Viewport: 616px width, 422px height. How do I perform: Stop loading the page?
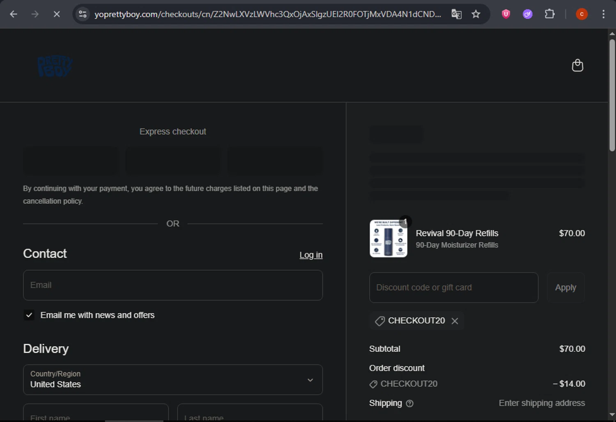pos(57,14)
